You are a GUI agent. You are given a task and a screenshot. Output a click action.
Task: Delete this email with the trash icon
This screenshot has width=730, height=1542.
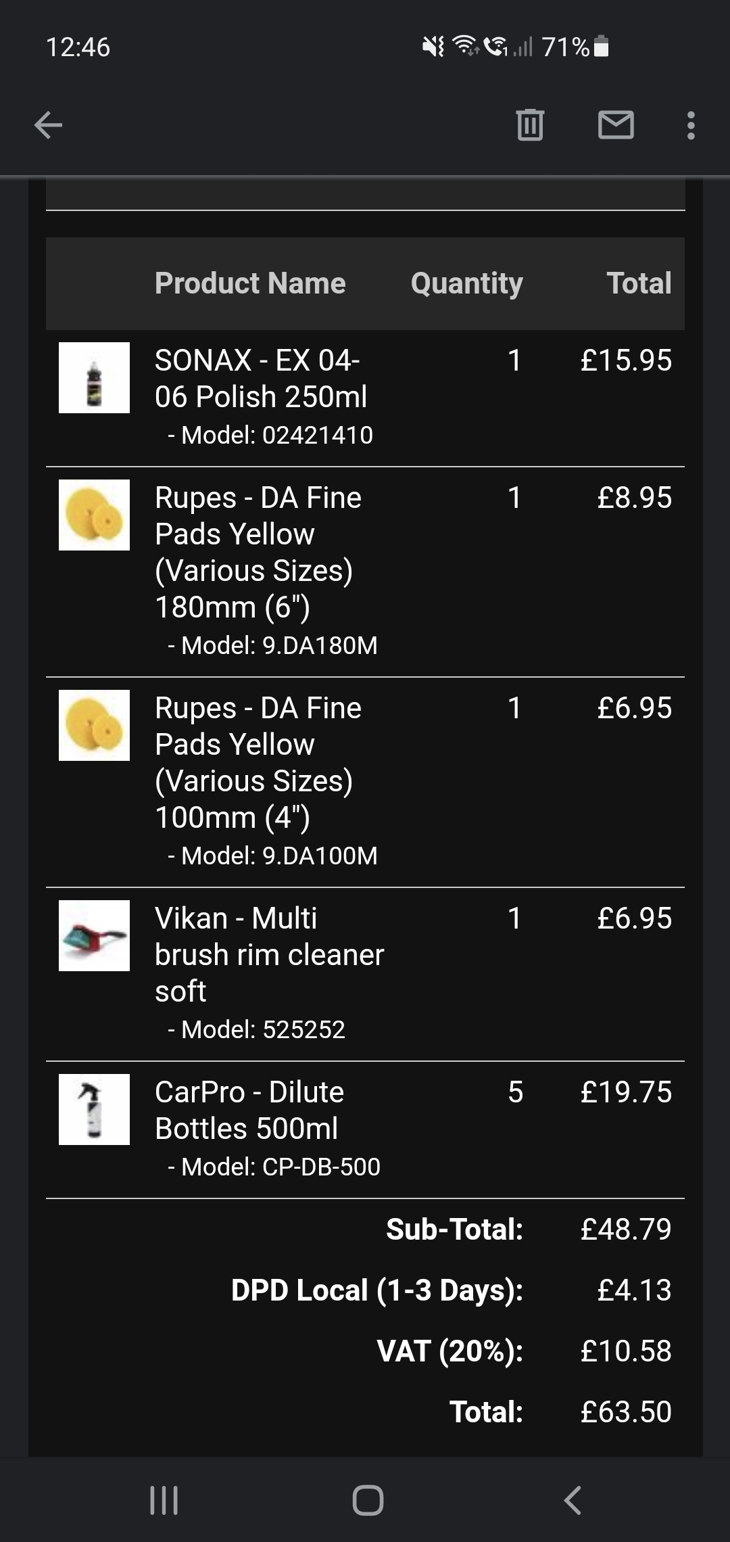[530, 125]
